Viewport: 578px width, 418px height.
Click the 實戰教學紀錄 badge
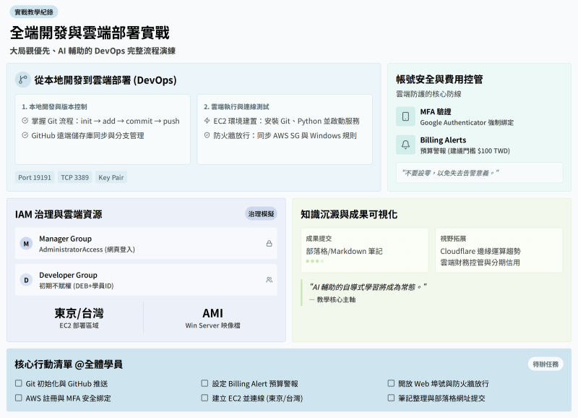pos(34,12)
